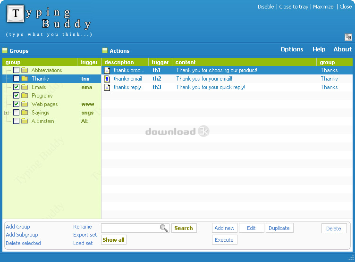Screen dimensions: 355x262
Task: Click the document icon for thanks reply
Action: 107,87
